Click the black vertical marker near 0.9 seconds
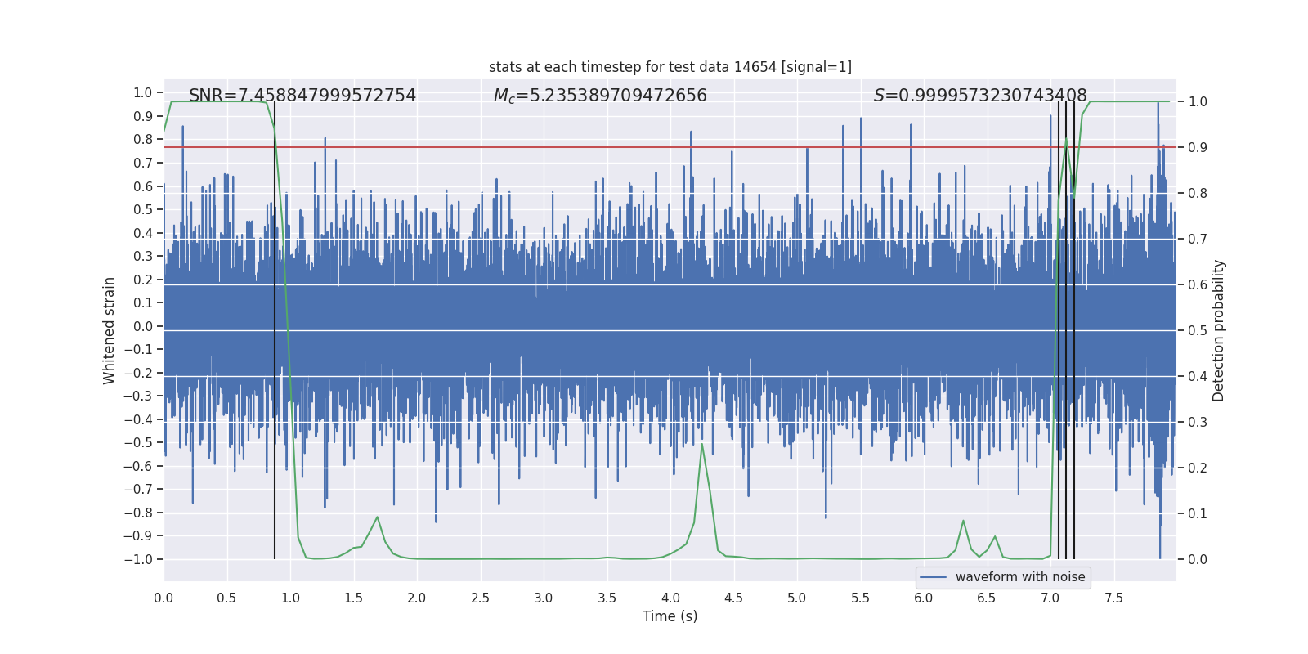 click(275, 330)
